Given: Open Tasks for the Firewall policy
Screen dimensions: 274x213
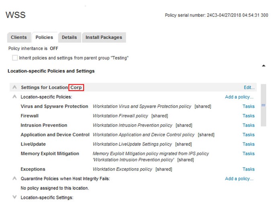Looking at the screenshot, I should 248,116.
